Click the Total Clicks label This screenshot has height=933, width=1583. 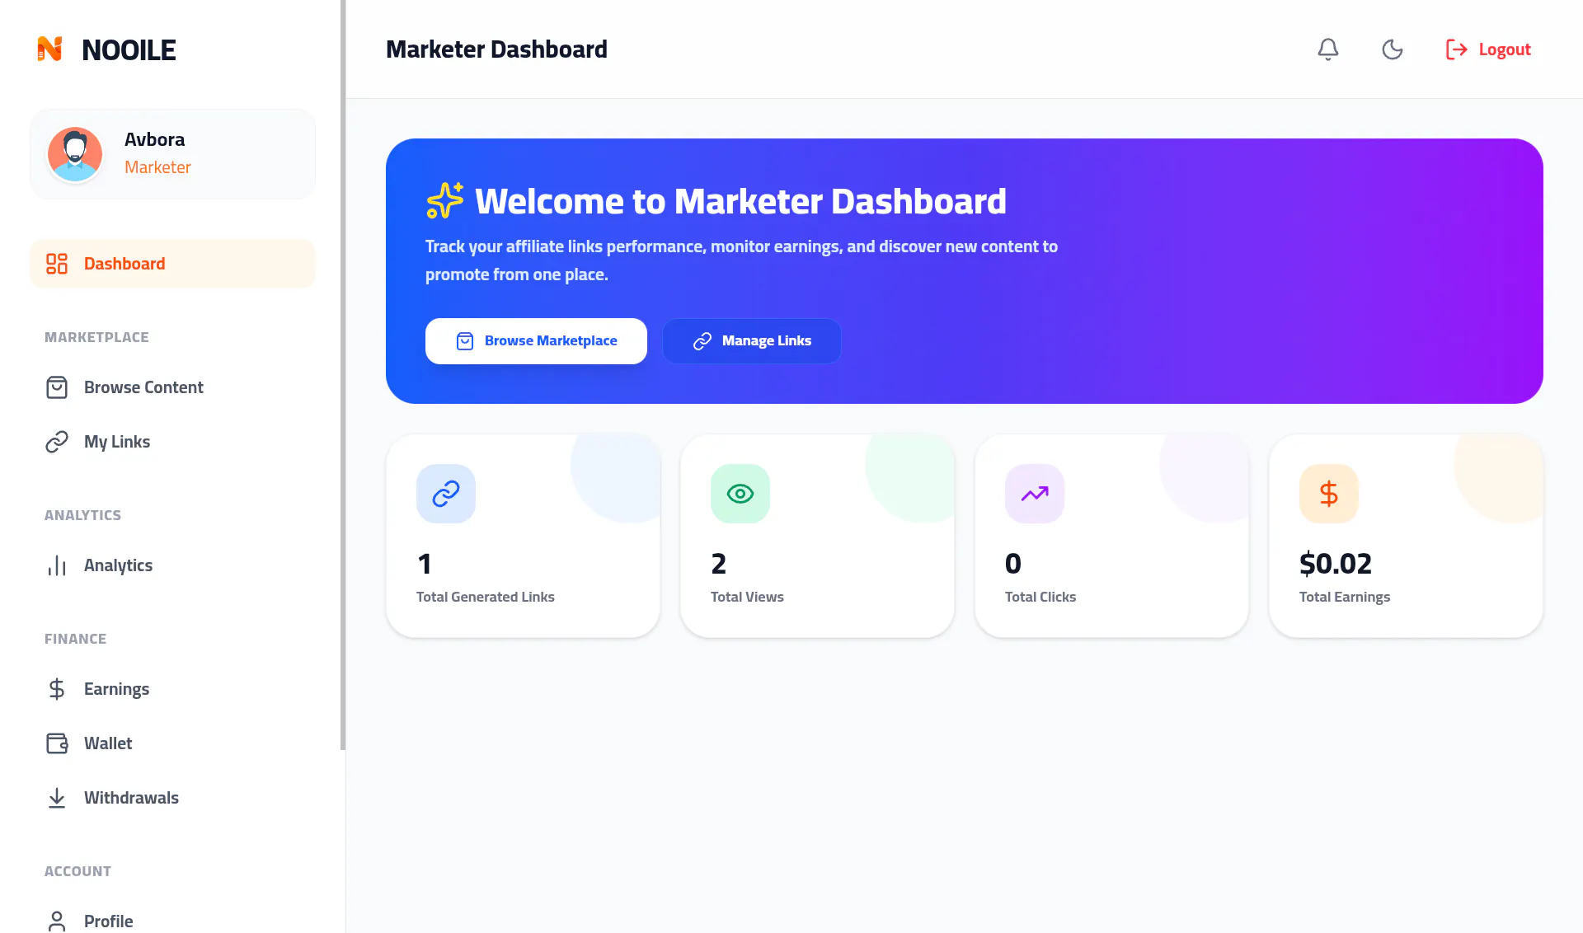click(1040, 597)
